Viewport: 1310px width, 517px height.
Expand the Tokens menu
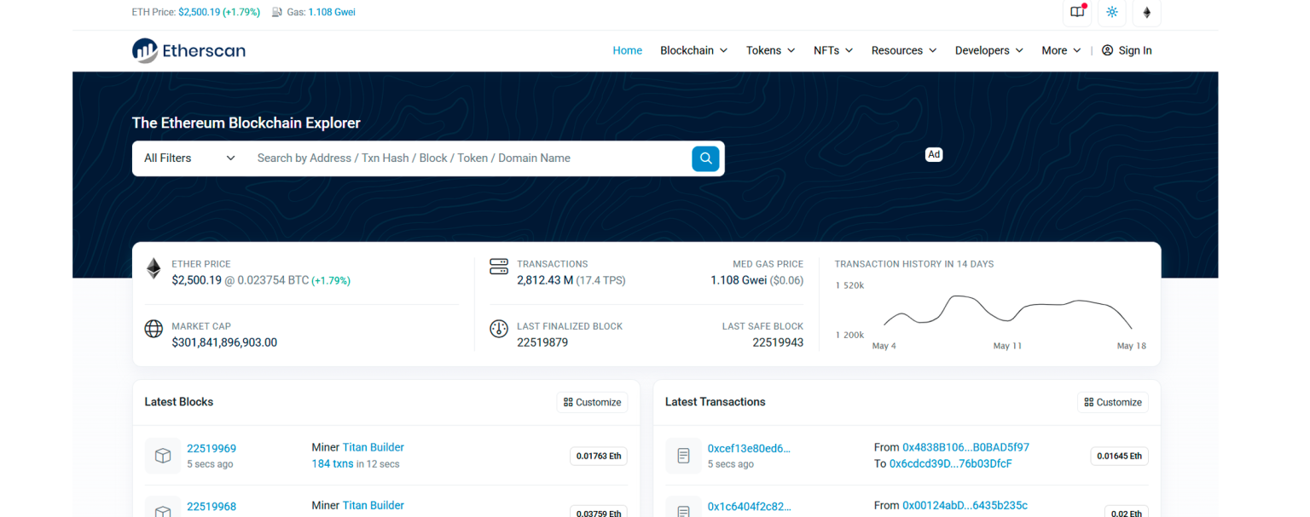[x=770, y=50]
